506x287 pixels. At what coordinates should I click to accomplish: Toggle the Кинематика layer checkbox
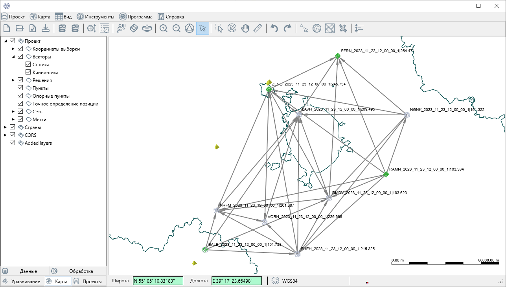click(x=28, y=73)
